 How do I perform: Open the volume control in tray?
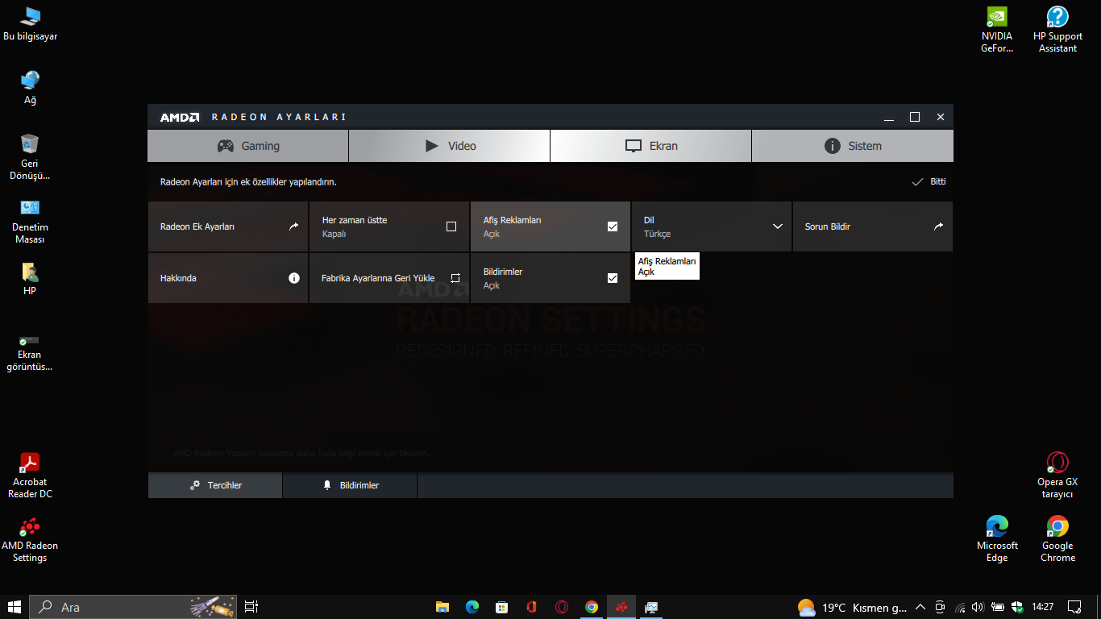978,607
